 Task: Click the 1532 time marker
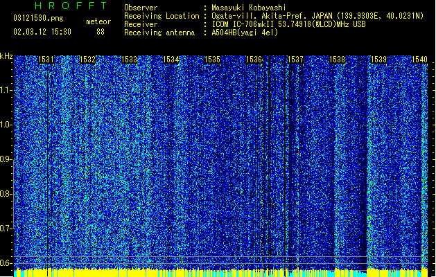coord(87,60)
